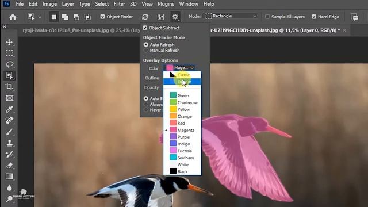The image size is (368, 207).
Task: Choose Yellow overlay color
Action: (x=182, y=109)
